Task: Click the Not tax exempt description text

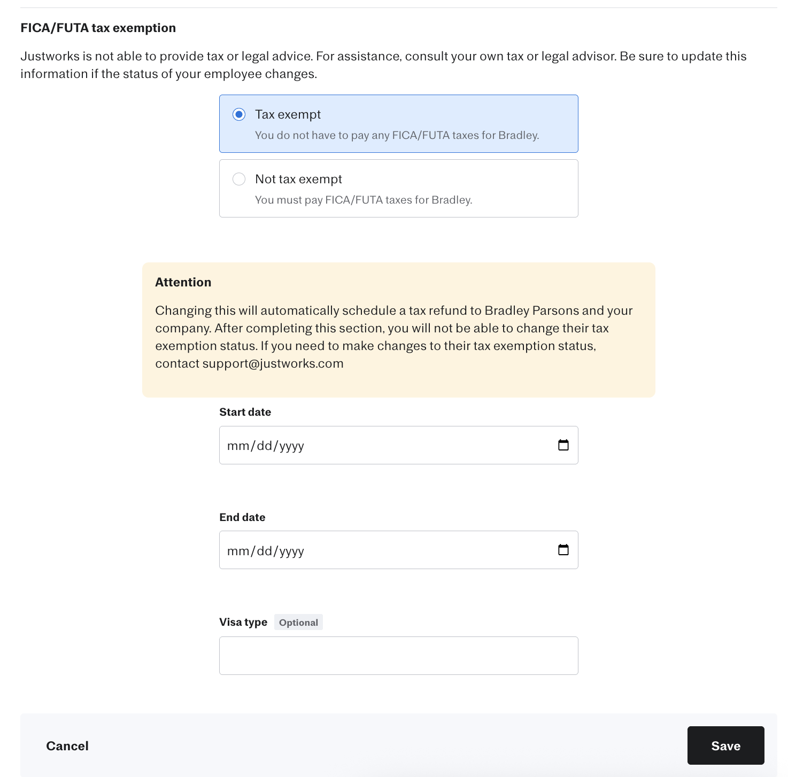Action: pos(364,200)
